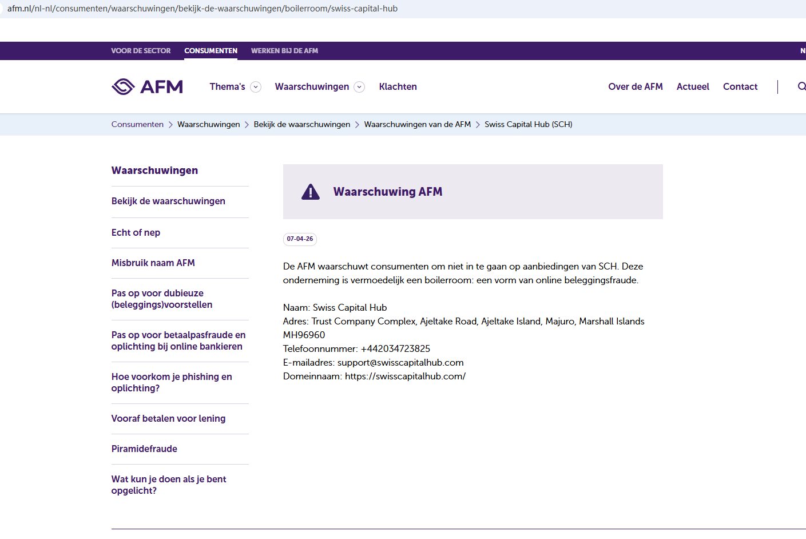Open Vooraf betalen voor lening link
This screenshot has height=539, width=806.
click(x=168, y=419)
